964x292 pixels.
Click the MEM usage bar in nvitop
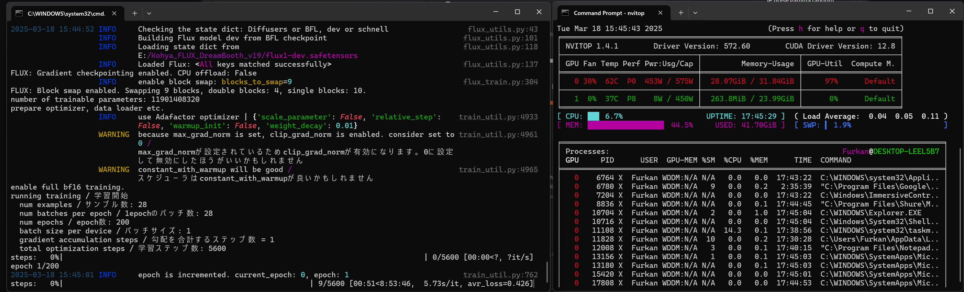pos(626,125)
